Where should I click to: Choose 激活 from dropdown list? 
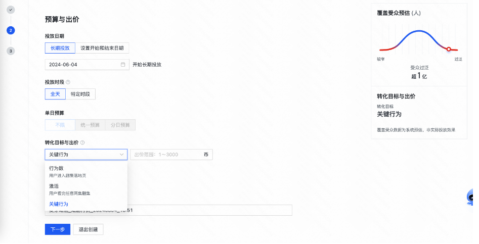pyautogui.click(x=86, y=189)
